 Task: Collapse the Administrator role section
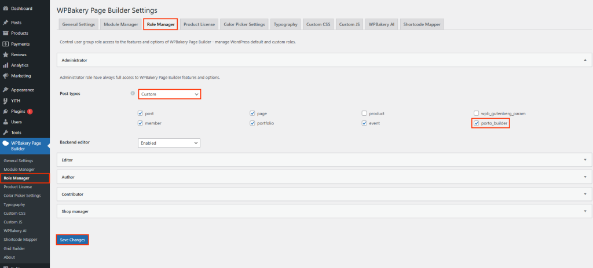tap(585, 60)
